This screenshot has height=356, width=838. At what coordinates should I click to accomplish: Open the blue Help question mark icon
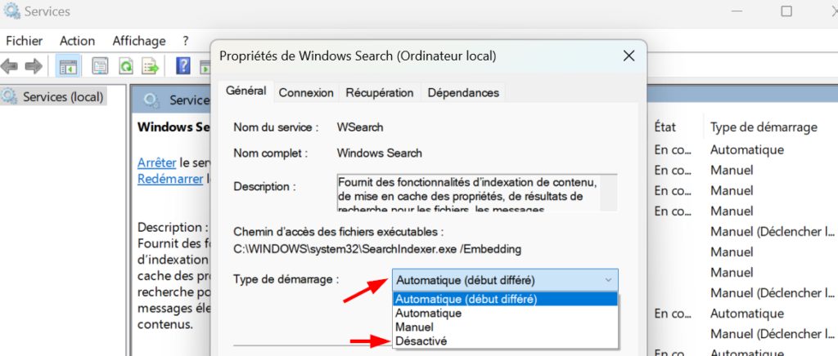coord(183,67)
